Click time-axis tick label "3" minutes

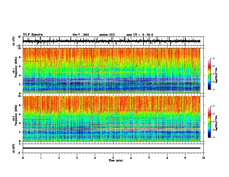(x=77, y=158)
